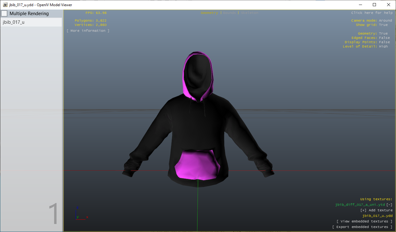The height and width of the screenshot is (232, 396).
Task: Click the jbib_017_u.ydd texture entry
Action: pos(377,216)
